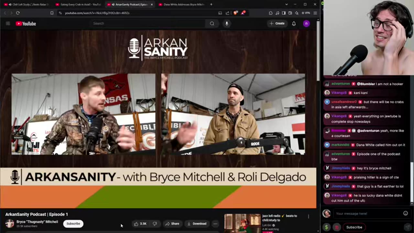414x233 pixels.
Task: Click the browser address bar URL
Action: (x=97, y=13)
